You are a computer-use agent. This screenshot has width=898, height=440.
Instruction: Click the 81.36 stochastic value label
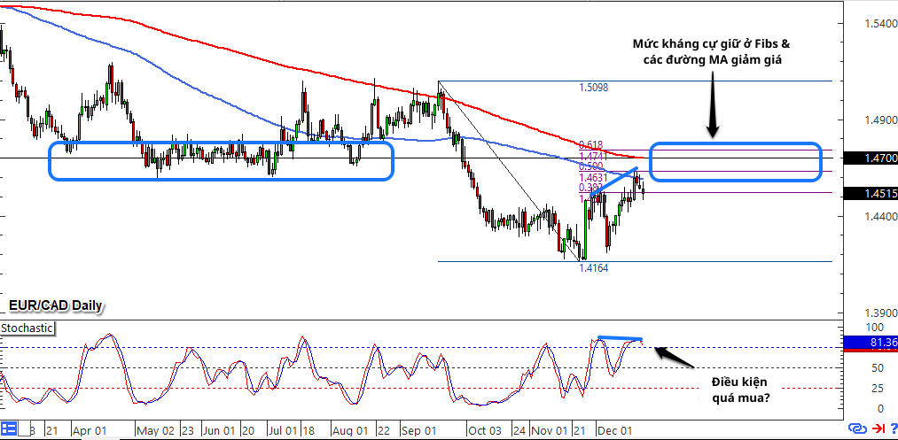873,342
